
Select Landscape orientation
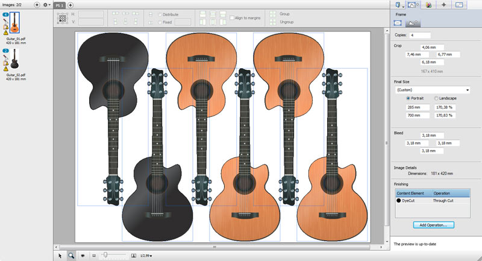point(436,98)
